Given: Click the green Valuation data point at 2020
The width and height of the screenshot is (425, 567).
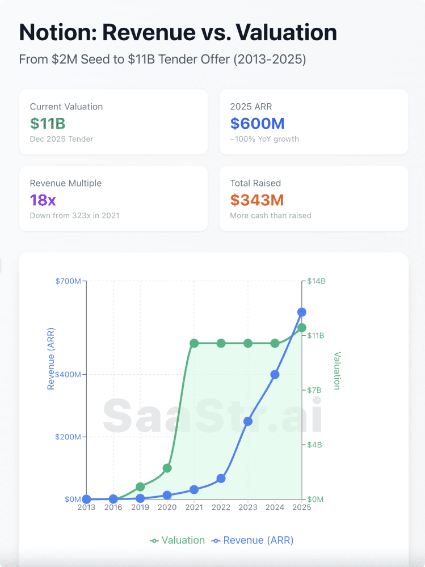Looking at the screenshot, I should coord(167,468).
